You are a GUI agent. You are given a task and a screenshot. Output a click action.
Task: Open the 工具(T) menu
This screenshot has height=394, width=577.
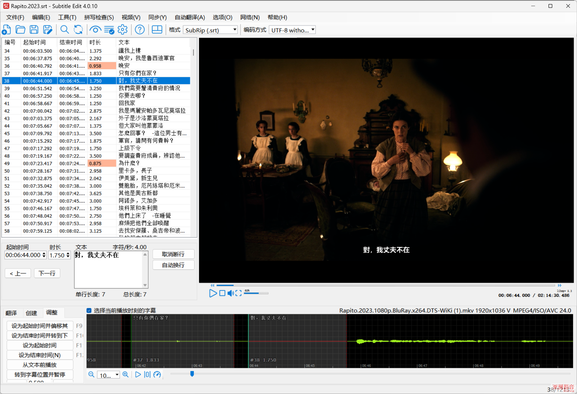click(67, 17)
